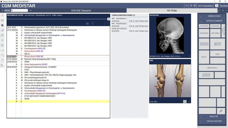This screenshot has height=128, width=228.
Task: Switch to MD Müller tab
Action: point(172,11)
